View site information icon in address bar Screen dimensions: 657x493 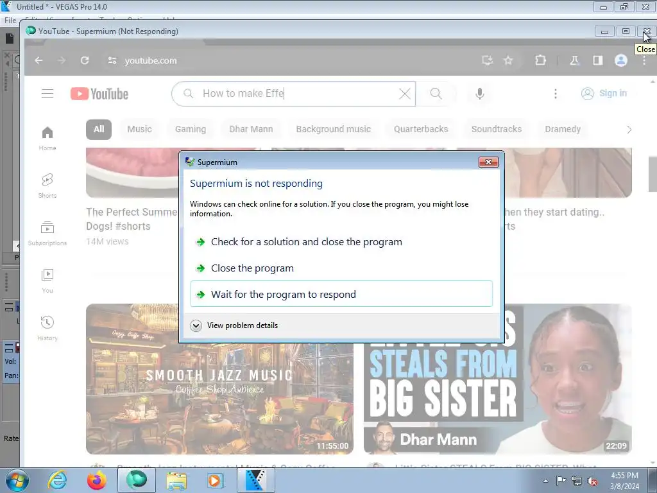click(x=112, y=60)
